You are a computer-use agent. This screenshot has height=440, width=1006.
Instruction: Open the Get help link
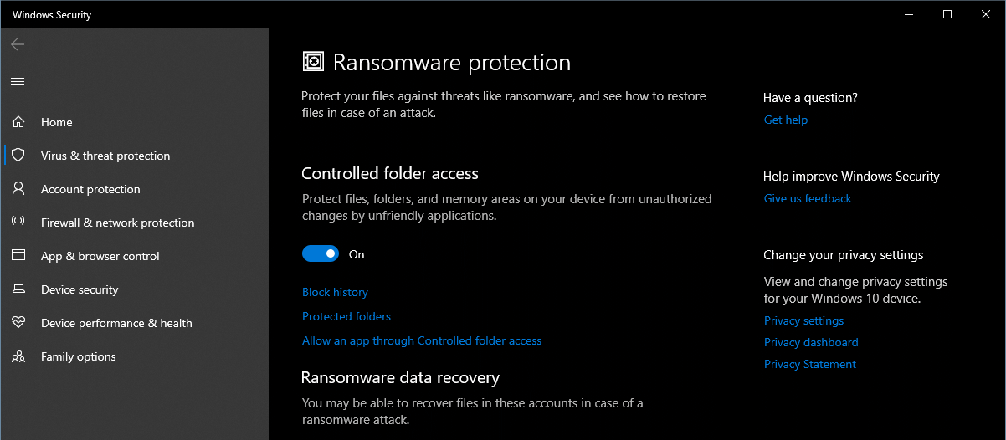point(786,120)
